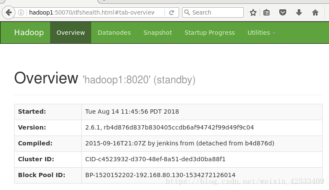Click the browser back arrow button
The height and width of the screenshot is (190, 329).
(x=9, y=12)
